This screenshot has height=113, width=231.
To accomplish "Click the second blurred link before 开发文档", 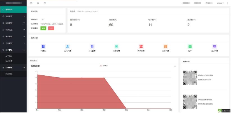I will (x=197, y=3).
